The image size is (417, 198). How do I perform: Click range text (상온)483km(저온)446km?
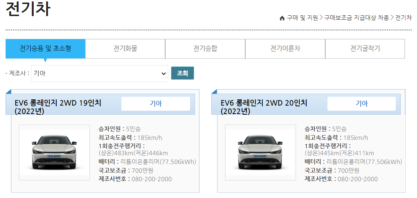point(133,153)
